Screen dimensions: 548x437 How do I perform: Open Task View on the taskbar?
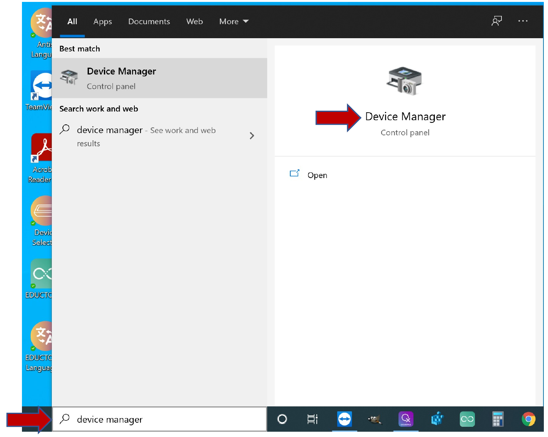tap(312, 419)
